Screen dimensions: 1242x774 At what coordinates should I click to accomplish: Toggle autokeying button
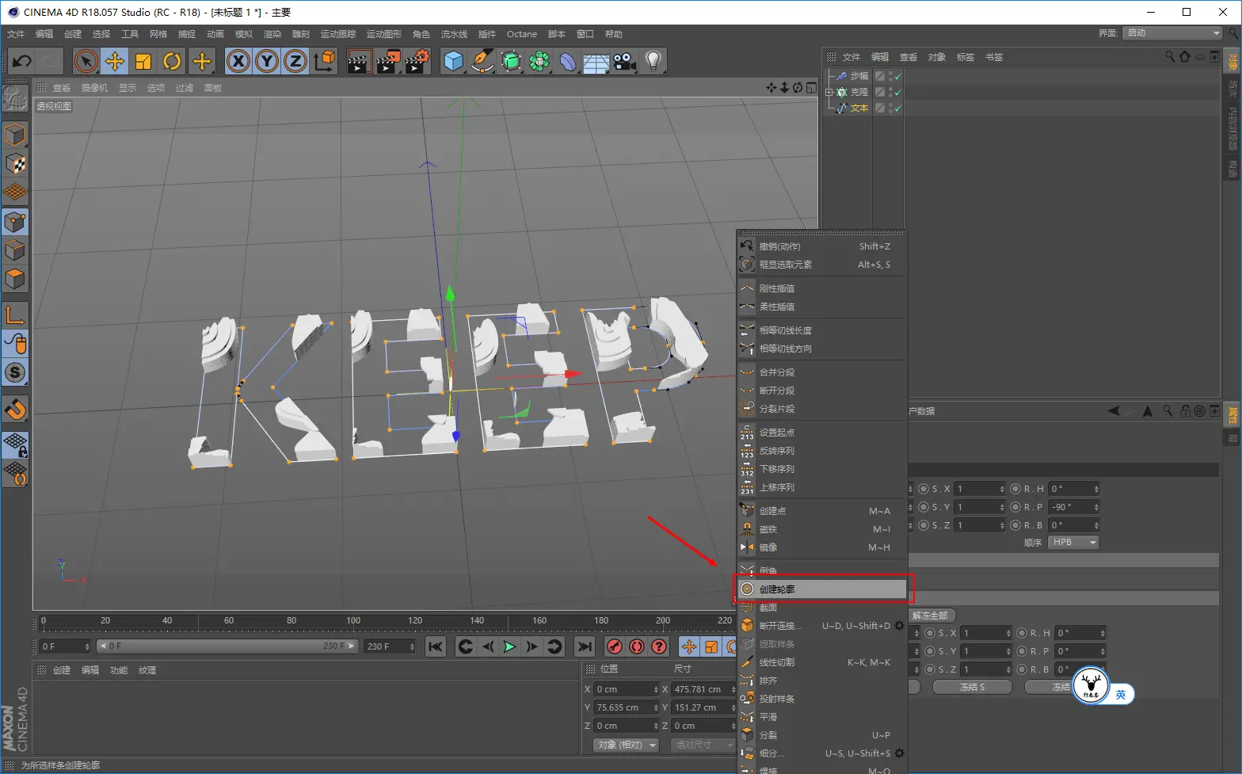[x=636, y=646]
